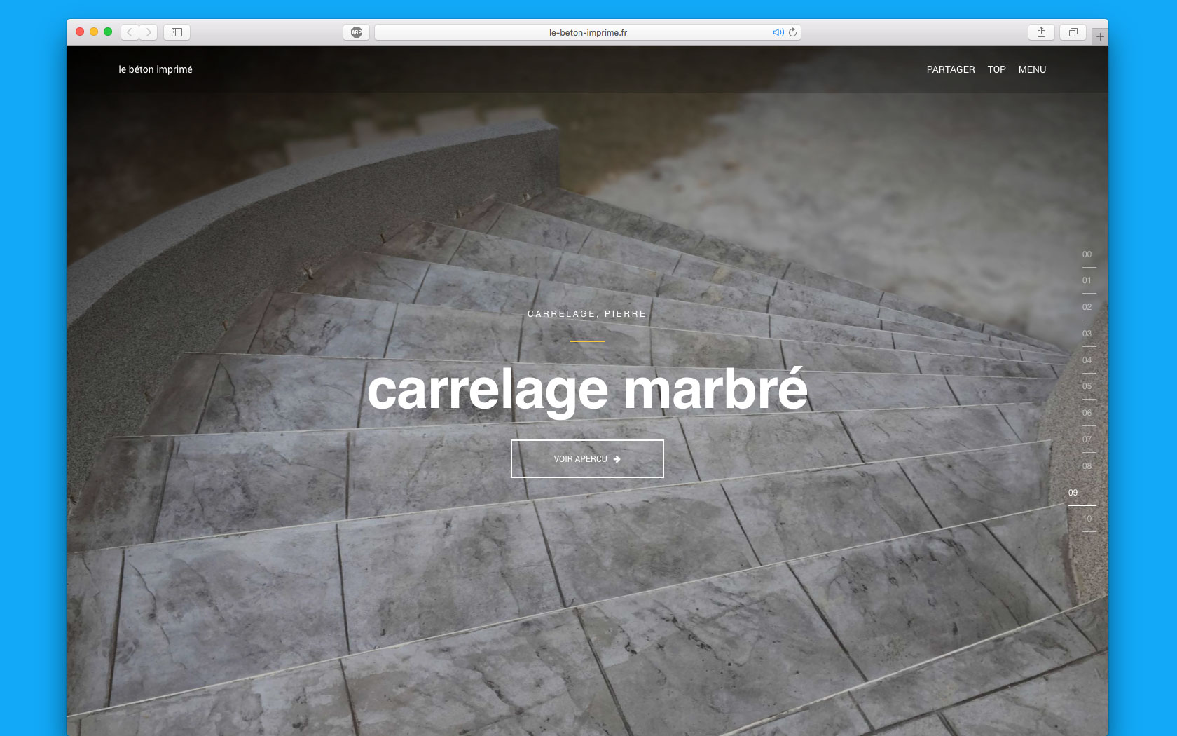This screenshot has height=736, width=1177.
Task: Click the TOP navigation item
Action: pos(996,69)
